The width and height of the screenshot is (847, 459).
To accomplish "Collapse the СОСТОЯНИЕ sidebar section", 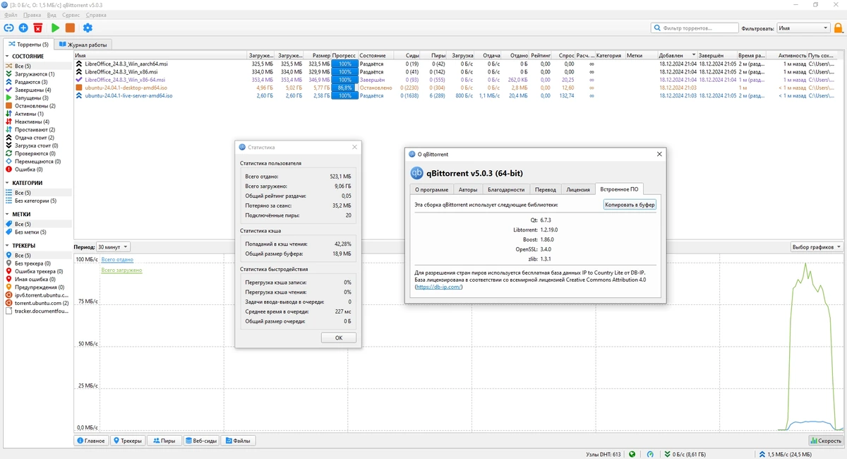I will pos(7,56).
